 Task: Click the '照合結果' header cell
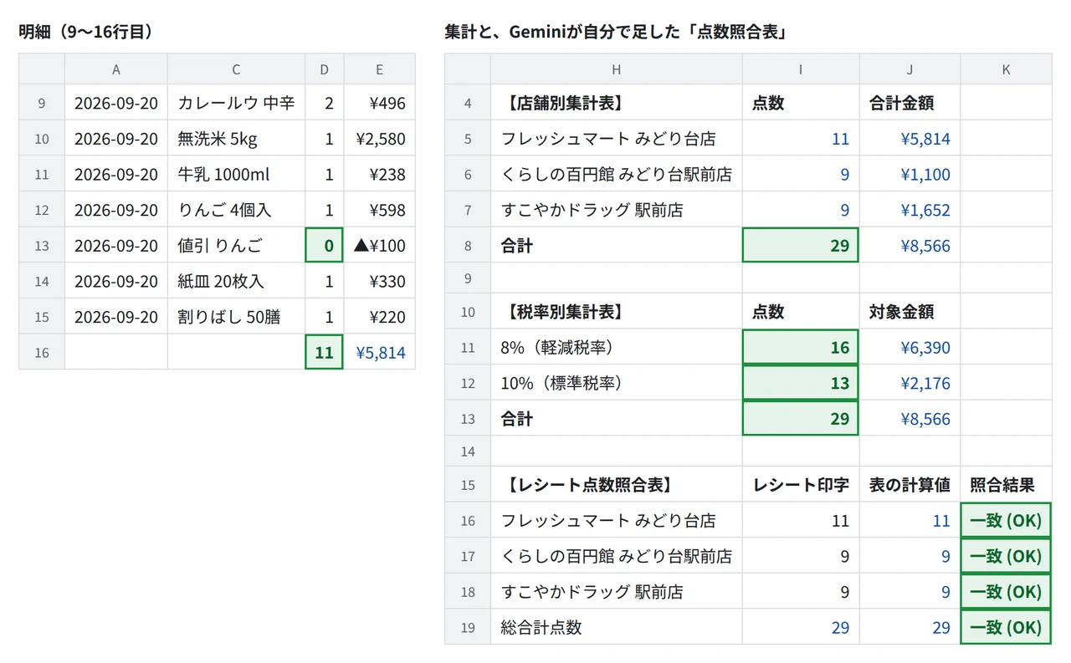[x=1006, y=484]
